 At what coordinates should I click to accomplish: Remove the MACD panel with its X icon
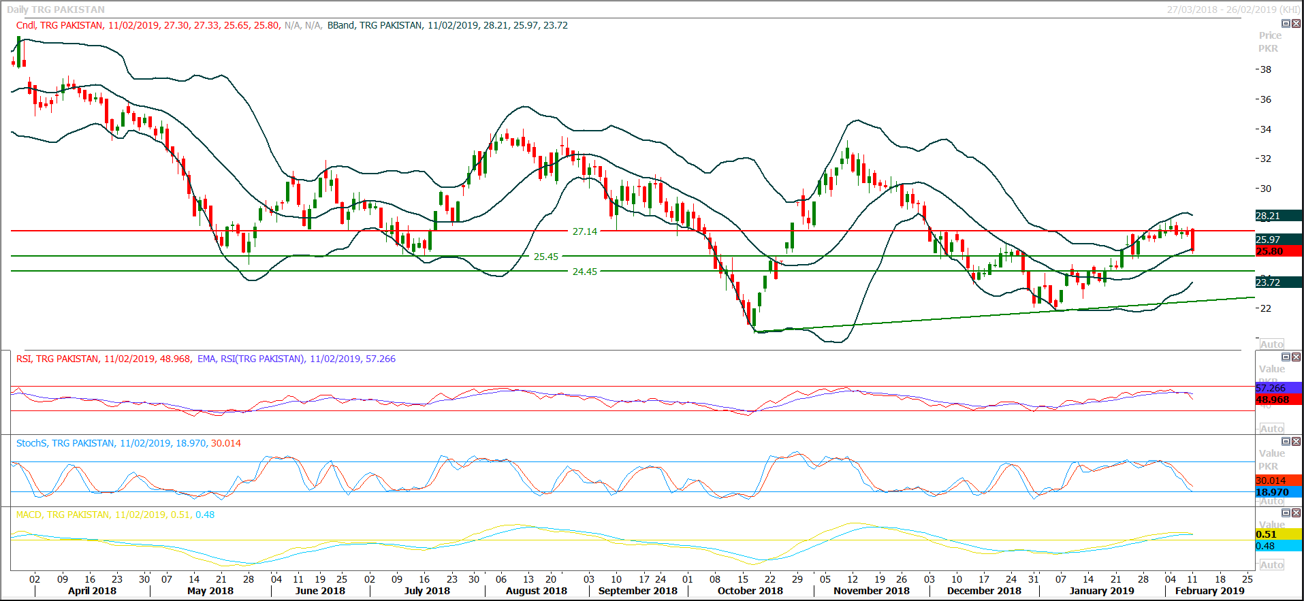(1296, 513)
